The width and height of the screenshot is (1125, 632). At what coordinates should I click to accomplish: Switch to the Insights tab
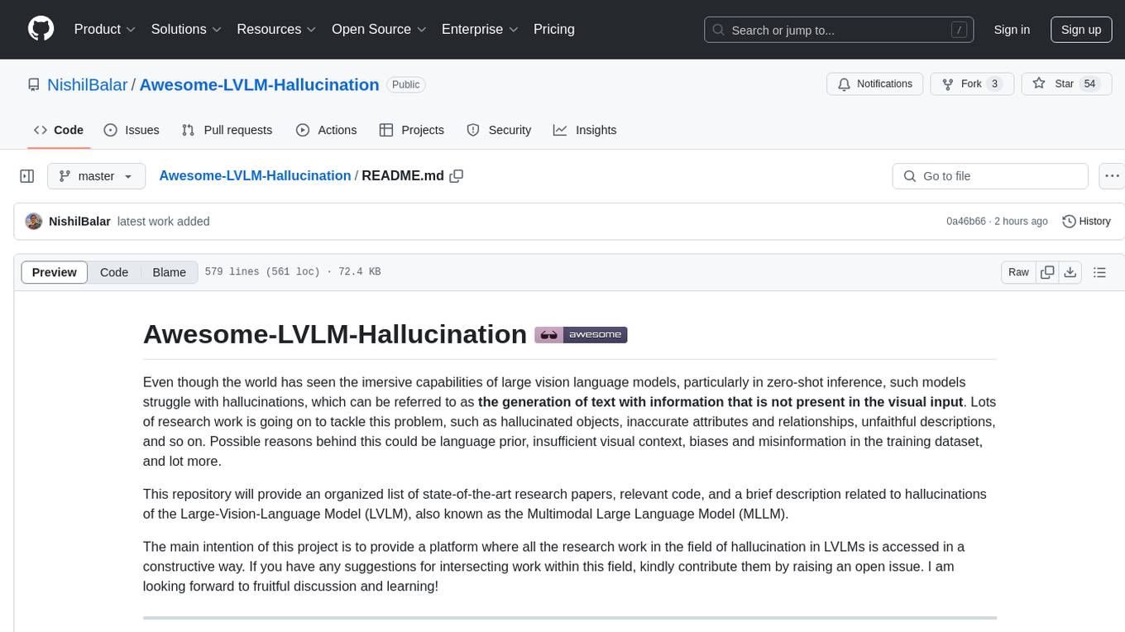coord(585,130)
